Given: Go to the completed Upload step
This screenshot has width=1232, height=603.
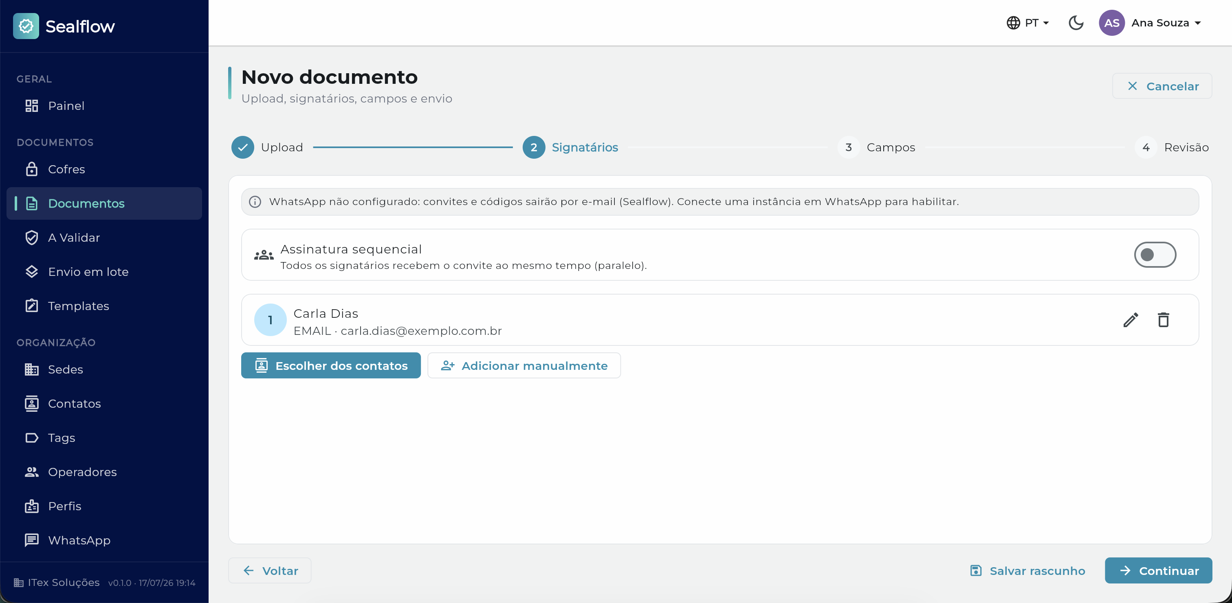Looking at the screenshot, I should (x=267, y=147).
